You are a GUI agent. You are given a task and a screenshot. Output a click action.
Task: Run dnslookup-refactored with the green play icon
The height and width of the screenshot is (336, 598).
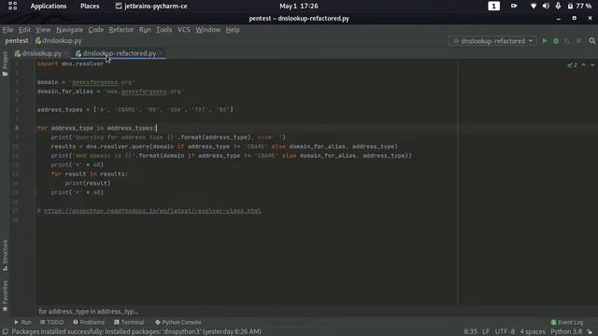545,41
